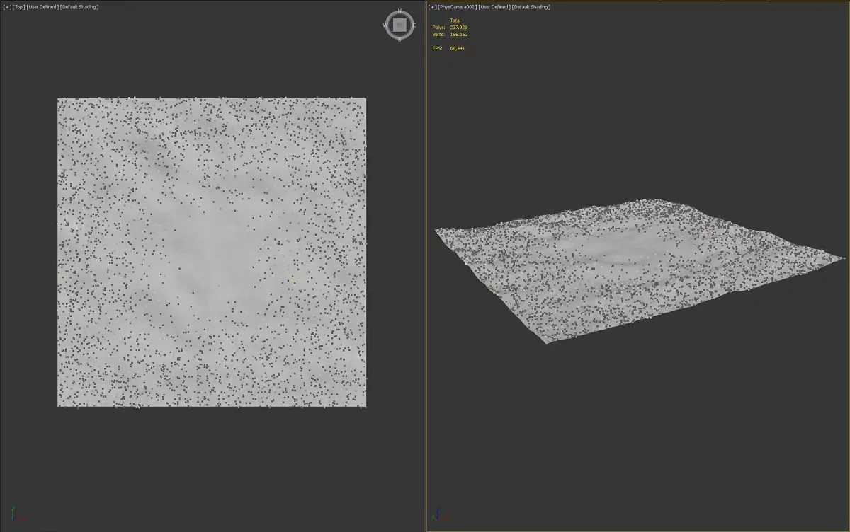850x532 pixels.
Task: Open the [+] menu in Top viewport
Action: pyautogui.click(x=7, y=7)
